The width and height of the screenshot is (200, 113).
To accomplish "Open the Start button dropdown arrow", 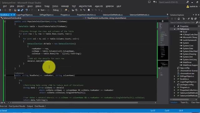I will pyautogui.click(x=46, y=10).
